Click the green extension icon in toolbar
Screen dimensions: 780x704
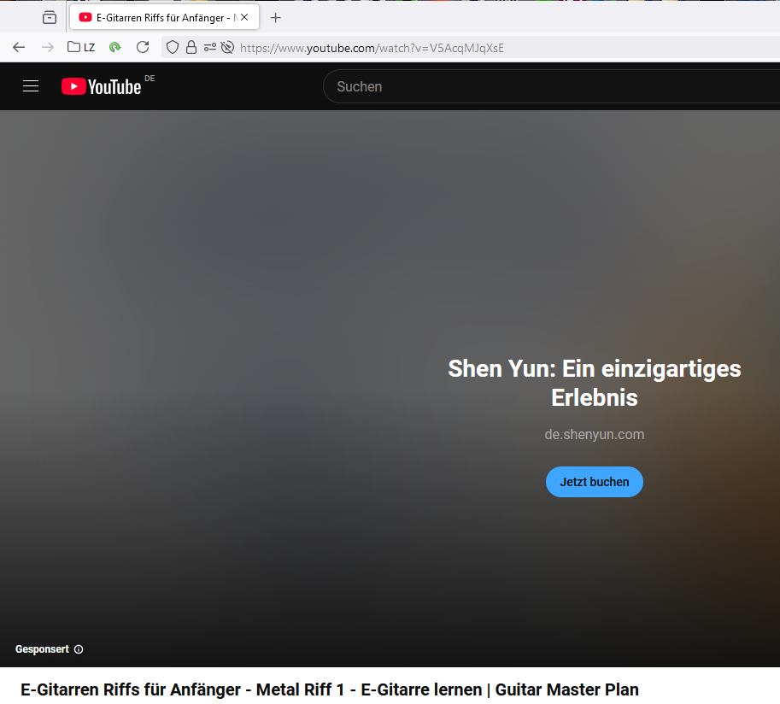click(x=115, y=47)
